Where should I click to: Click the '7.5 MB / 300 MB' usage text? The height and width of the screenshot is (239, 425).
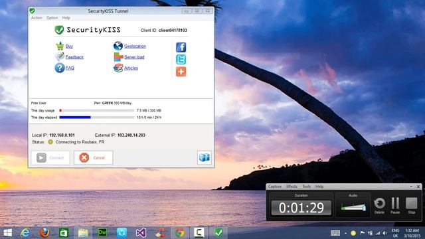point(149,111)
